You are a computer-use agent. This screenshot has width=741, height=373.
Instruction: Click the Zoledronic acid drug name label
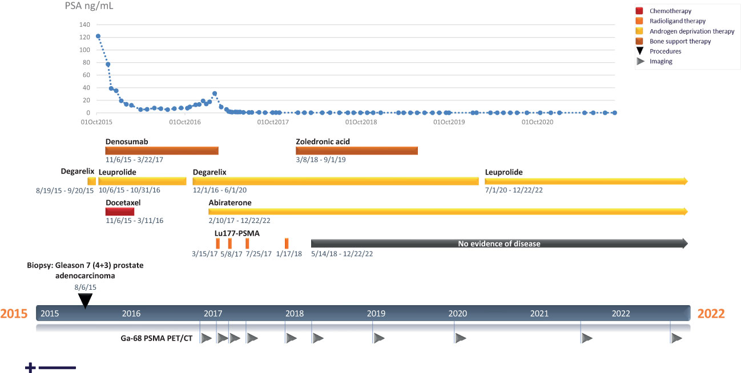pyautogui.click(x=323, y=141)
